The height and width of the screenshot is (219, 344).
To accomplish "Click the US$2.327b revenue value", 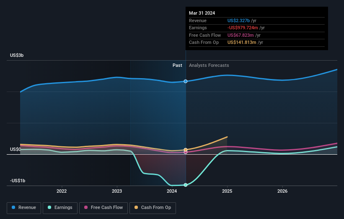I will (x=238, y=20).
